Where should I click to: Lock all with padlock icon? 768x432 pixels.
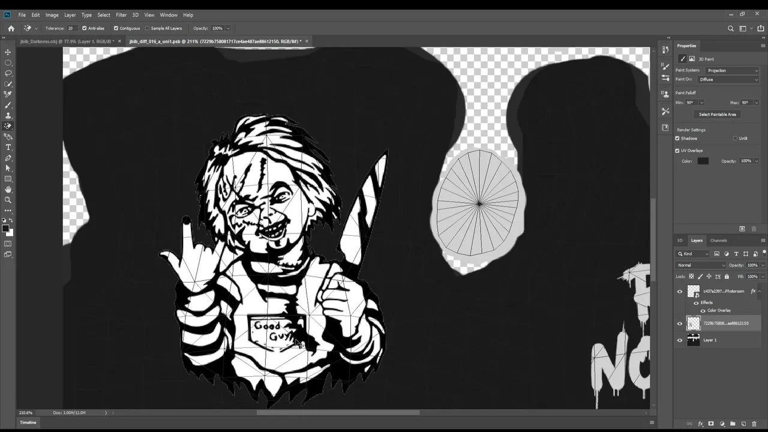pyautogui.click(x=727, y=277)
